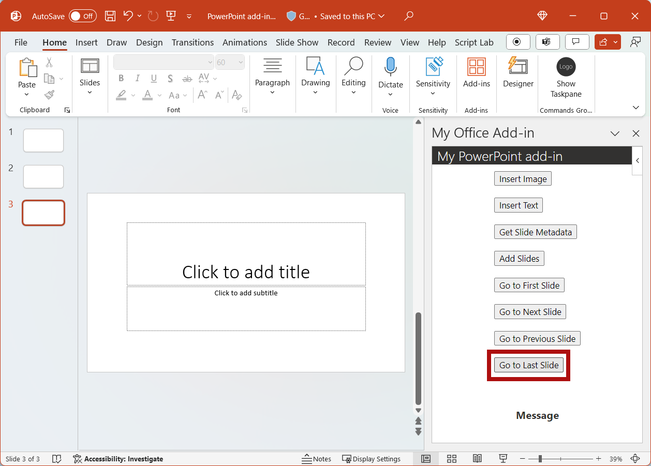Click the Redo icon in title bar
The height and width of the screenshot is (466, 651).
(x=153, y=16)
